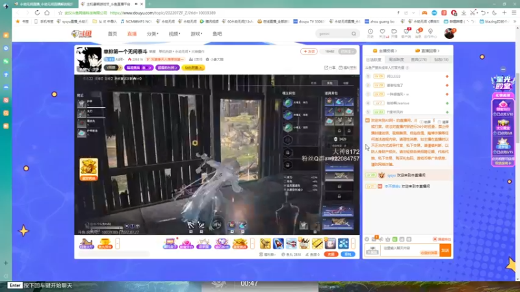Click the crown icon in chat toolbar
This screenshot has height=292, width=520.
(x=387, y=239)
